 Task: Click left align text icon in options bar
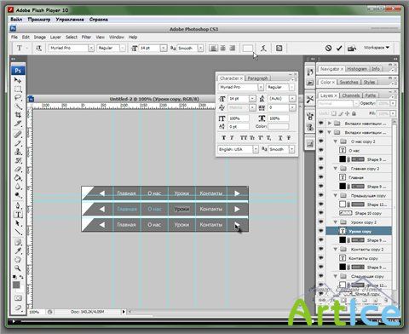[x=213, y=48]
